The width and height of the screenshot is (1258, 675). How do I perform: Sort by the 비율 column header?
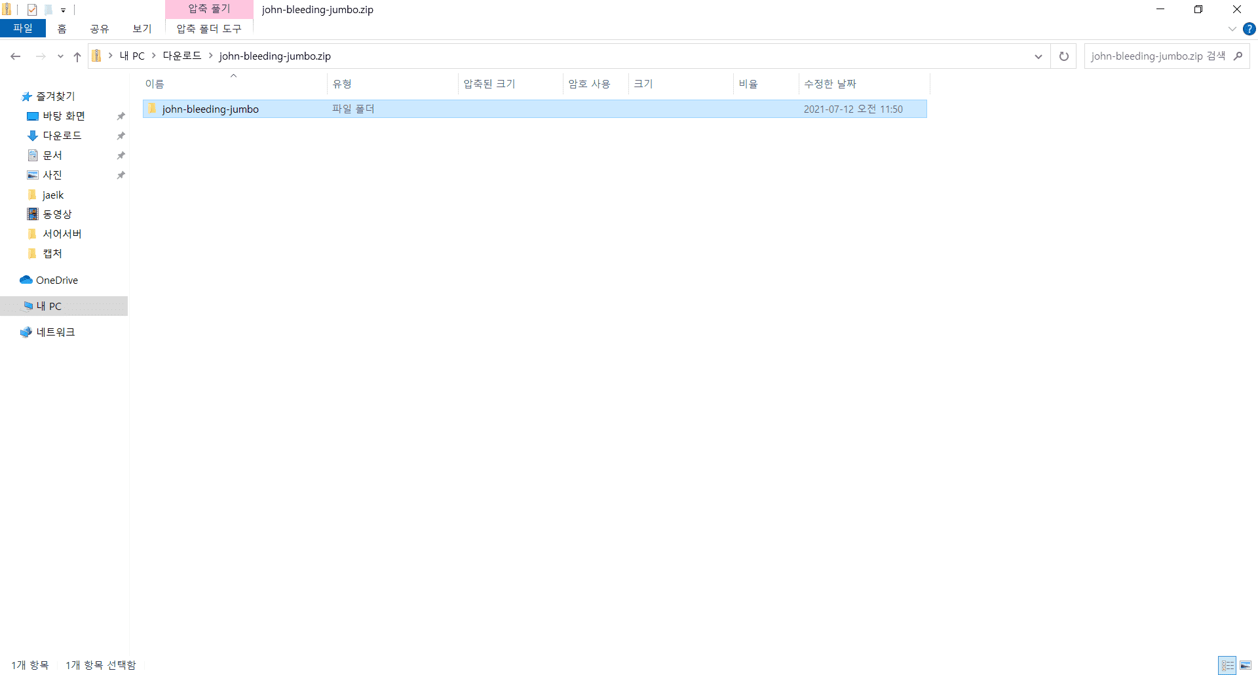pyautogui.click(x=766, y=84)
